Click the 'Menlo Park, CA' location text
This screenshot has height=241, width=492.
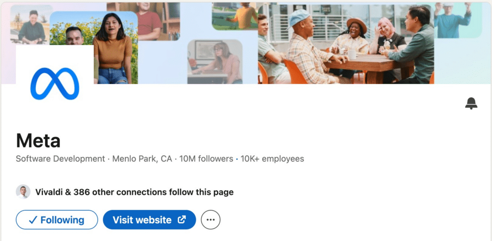tap(142, 159)
